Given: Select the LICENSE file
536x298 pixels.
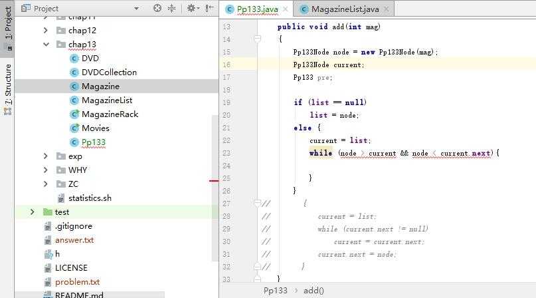Looking at the screenshot, I should (x=71, y=268).
